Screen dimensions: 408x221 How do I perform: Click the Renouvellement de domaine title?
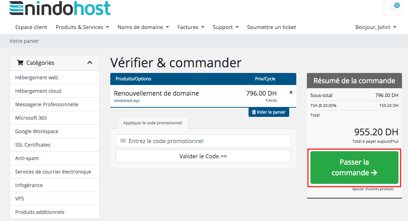pos(156,93)
